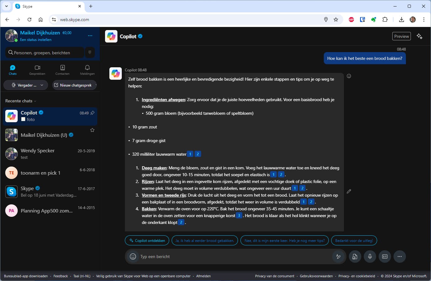Select the toonarm en pick 1 chat
The height and width of the screenshot is (281, 431).
coord(50,173)
